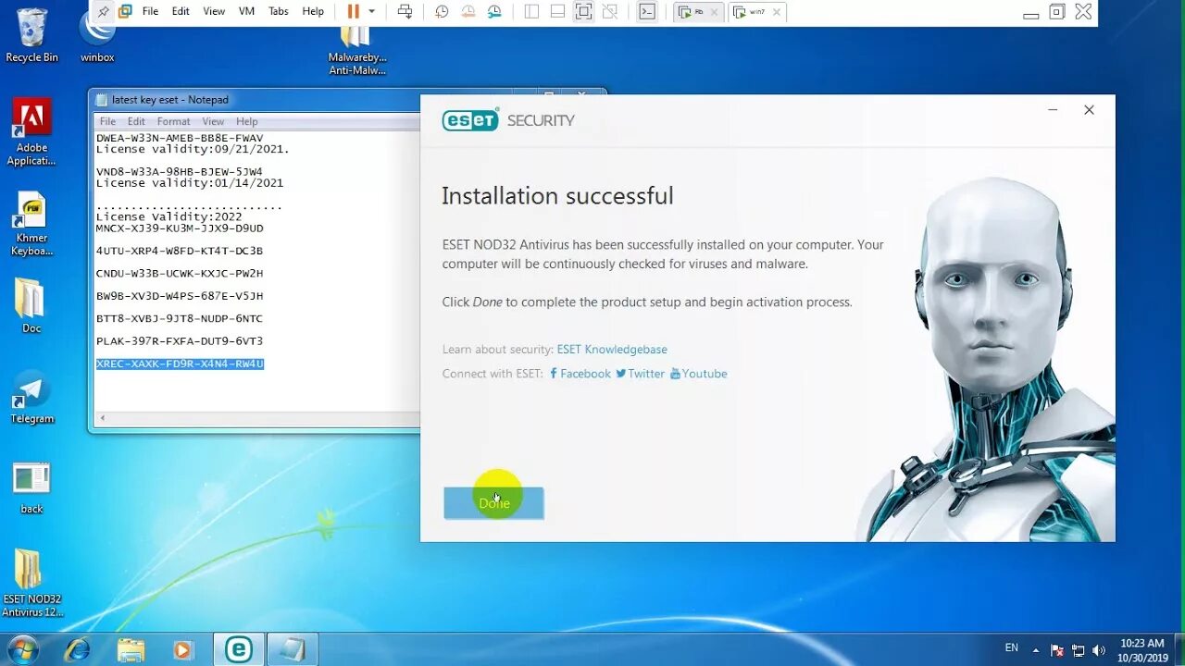
Task: Click the pin toolbar icon
Action: click(x=104, y=11)
